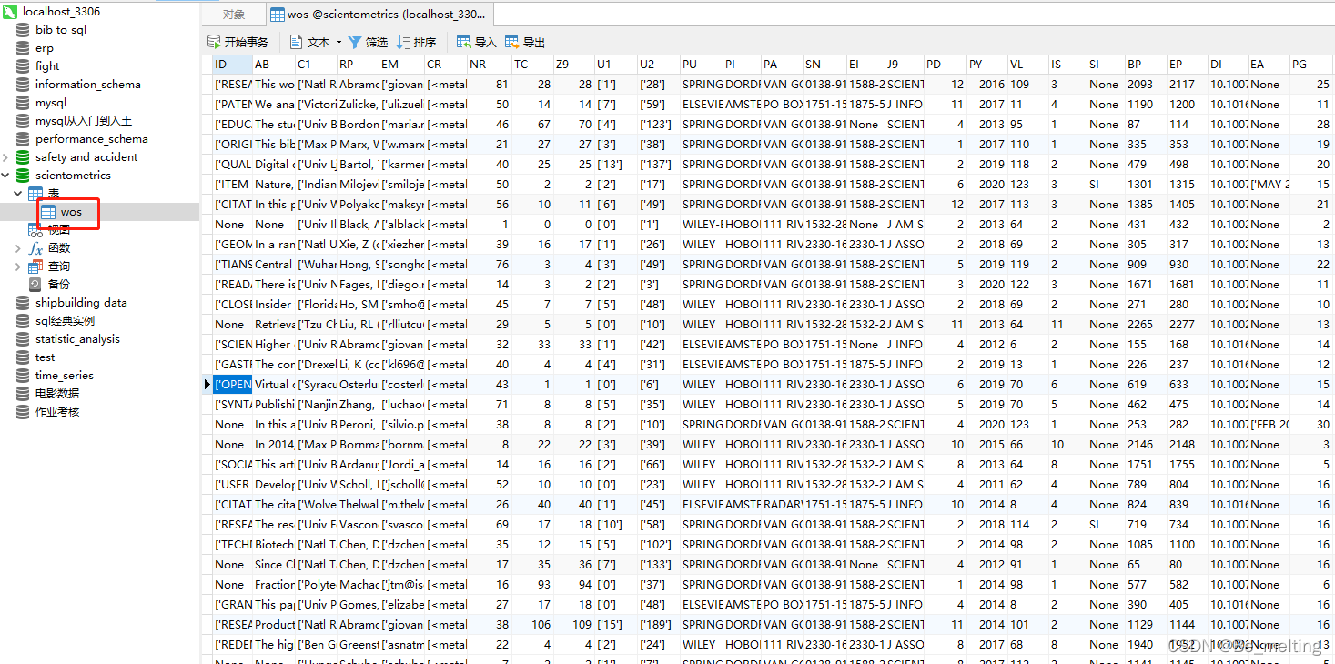This screenshot has width=1335, height=664.
Task: Click the 函数 functions fx icon
Action: click(35, 248)
